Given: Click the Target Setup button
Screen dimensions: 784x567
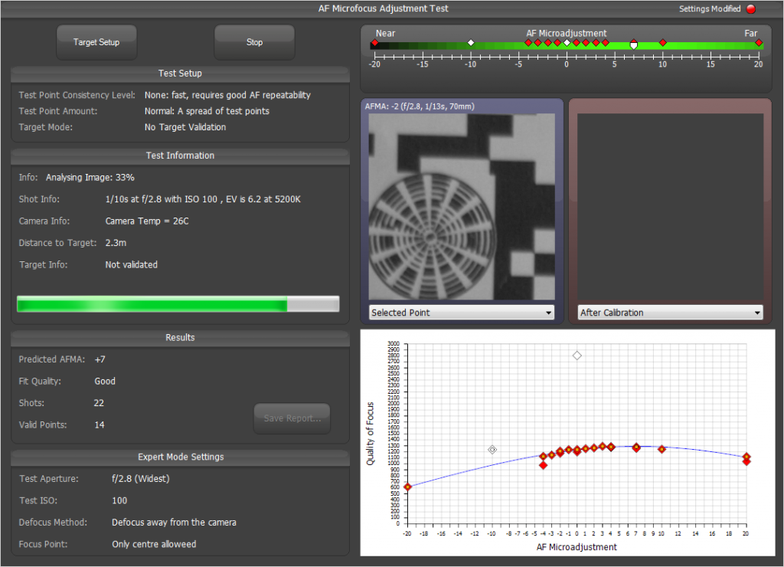Looking at the screenshot, I should 96,42.
